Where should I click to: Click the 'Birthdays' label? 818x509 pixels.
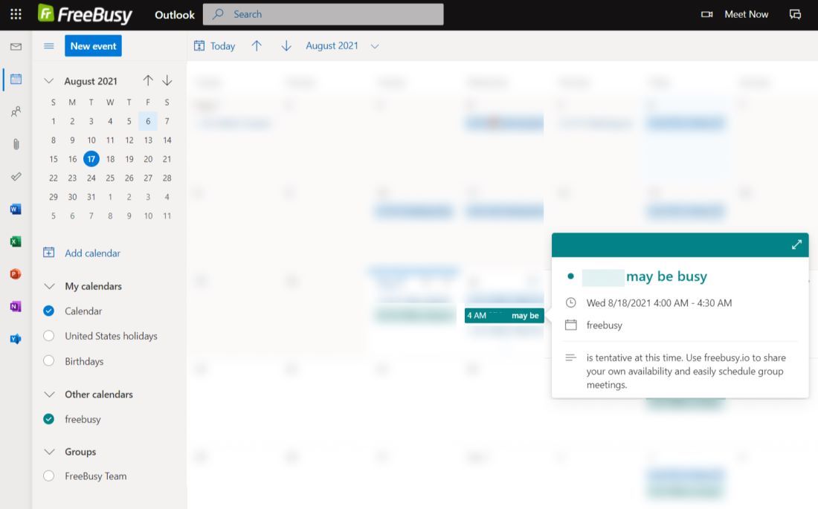click(x=84, y=361)
